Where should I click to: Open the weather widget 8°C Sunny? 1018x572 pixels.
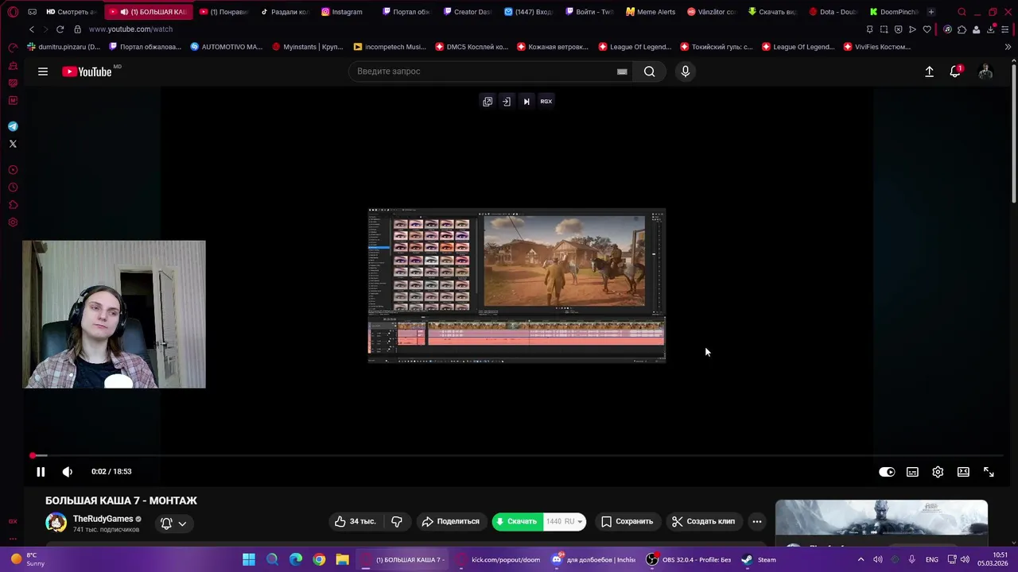tap(26, 559)
